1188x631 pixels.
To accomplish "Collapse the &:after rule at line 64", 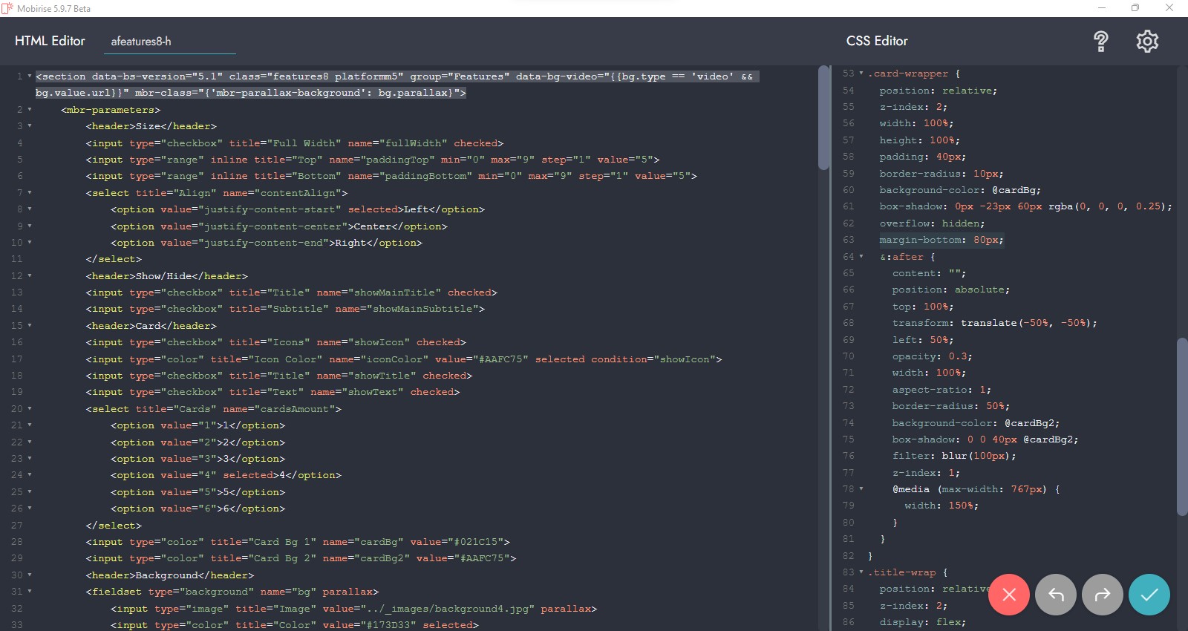I will 861,257.
